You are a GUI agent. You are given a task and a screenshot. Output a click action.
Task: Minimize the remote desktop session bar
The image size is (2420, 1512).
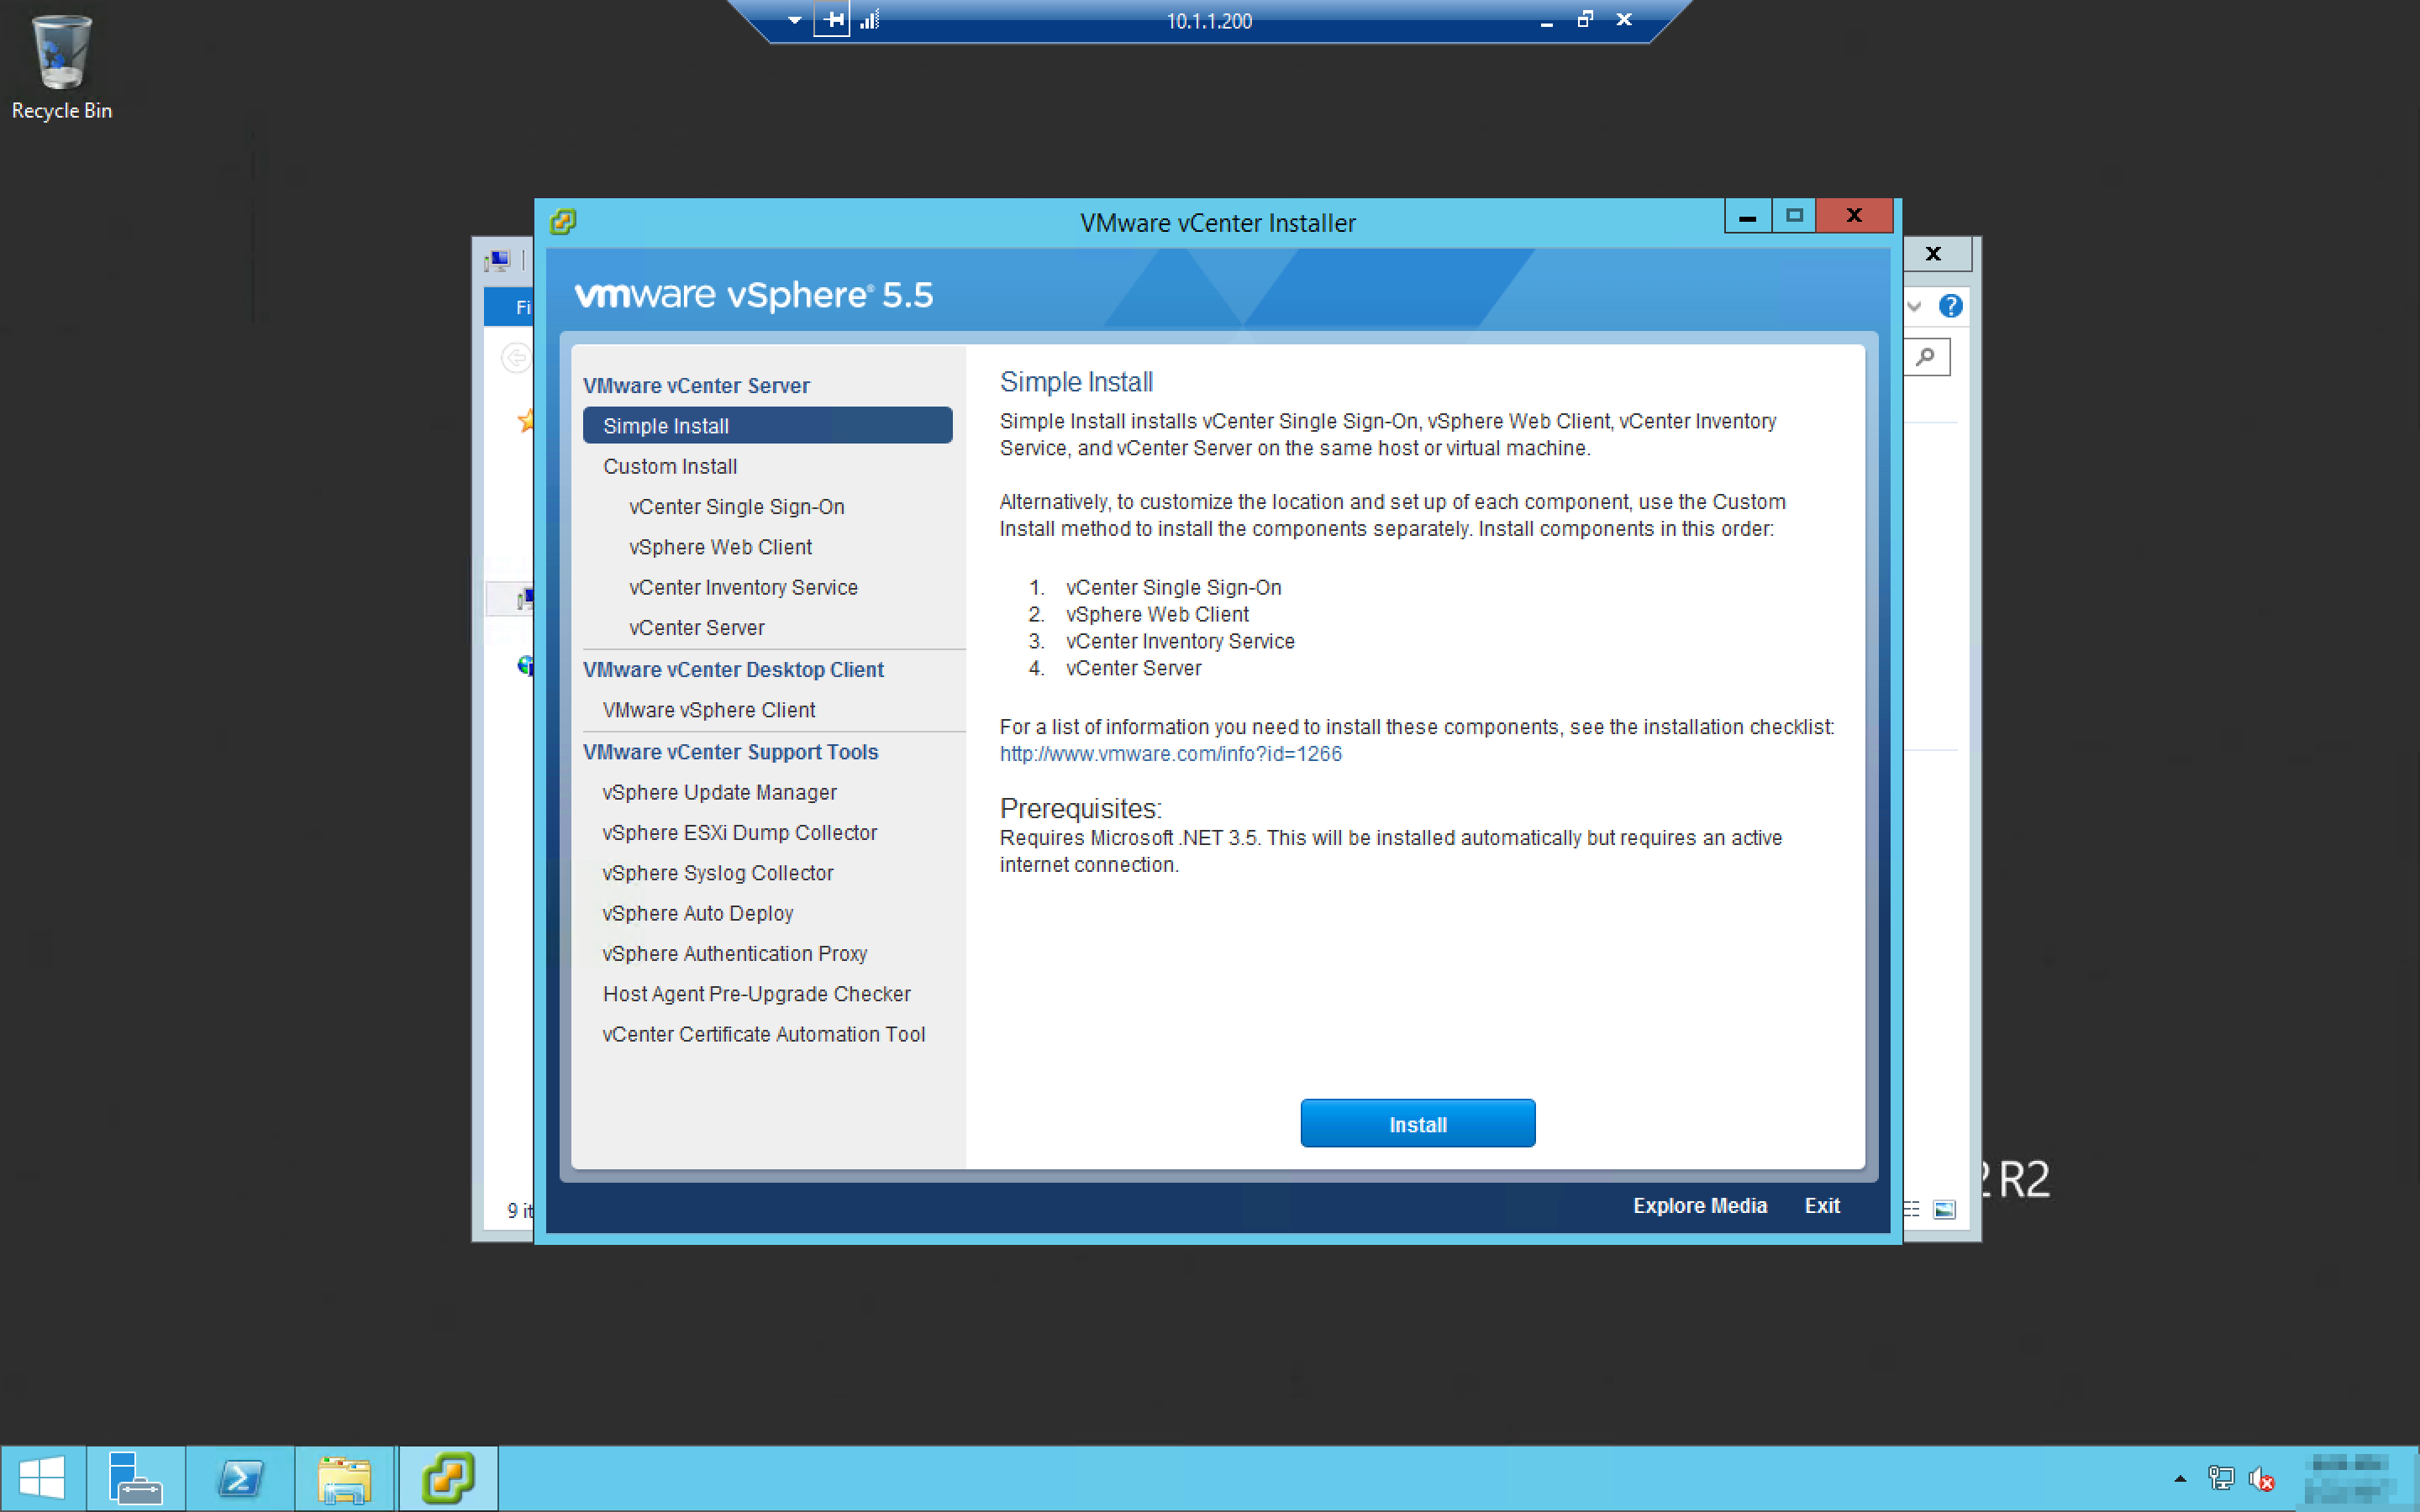tap(1546, 20)
